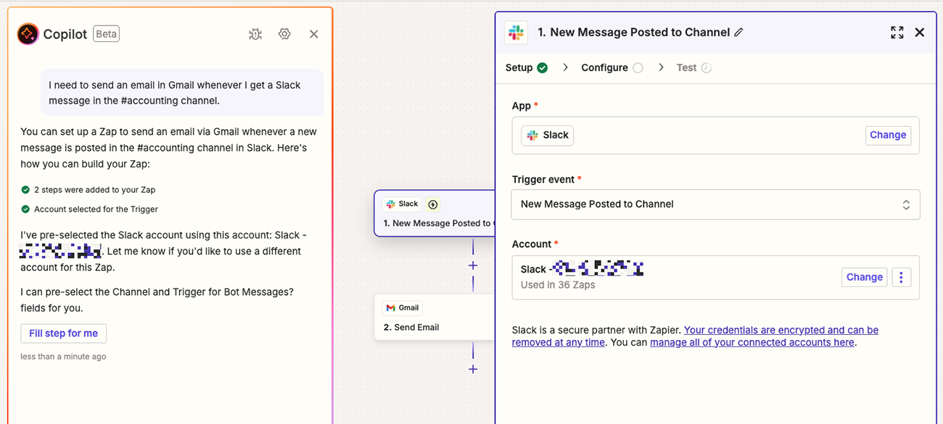Click the Slack logo in the panel header

[x=516, y=33]
